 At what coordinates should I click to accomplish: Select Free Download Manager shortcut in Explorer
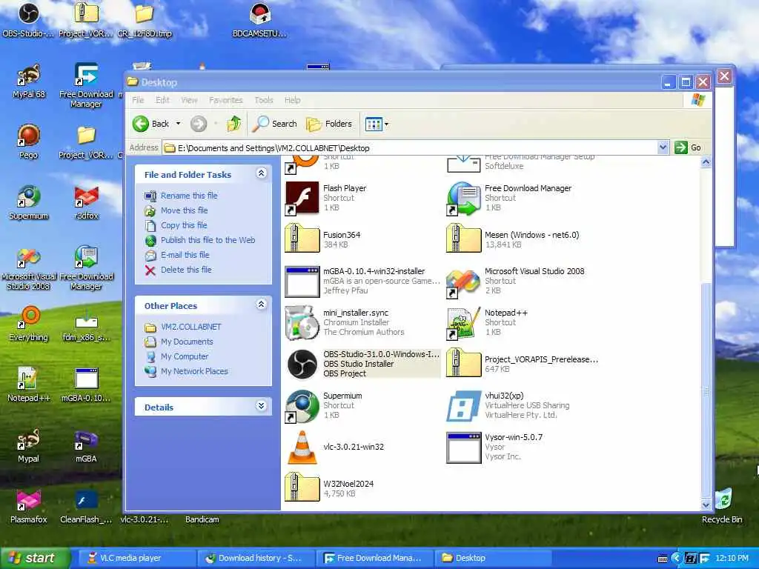[x=508, y=198]
